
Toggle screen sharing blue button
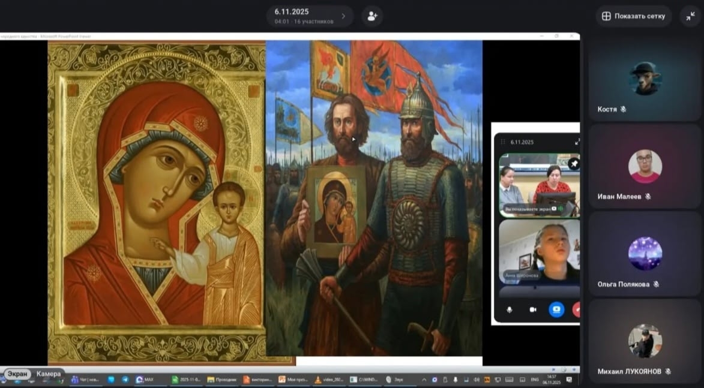pos(556,309)
